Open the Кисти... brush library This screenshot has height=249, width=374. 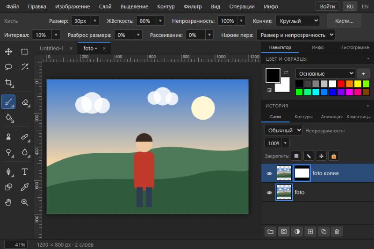[x=344, y=21]
